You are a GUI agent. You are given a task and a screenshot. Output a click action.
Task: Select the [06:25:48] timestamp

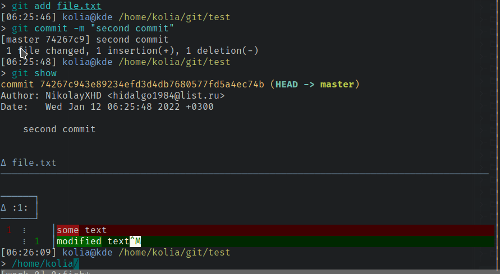[x=29, y=62]
